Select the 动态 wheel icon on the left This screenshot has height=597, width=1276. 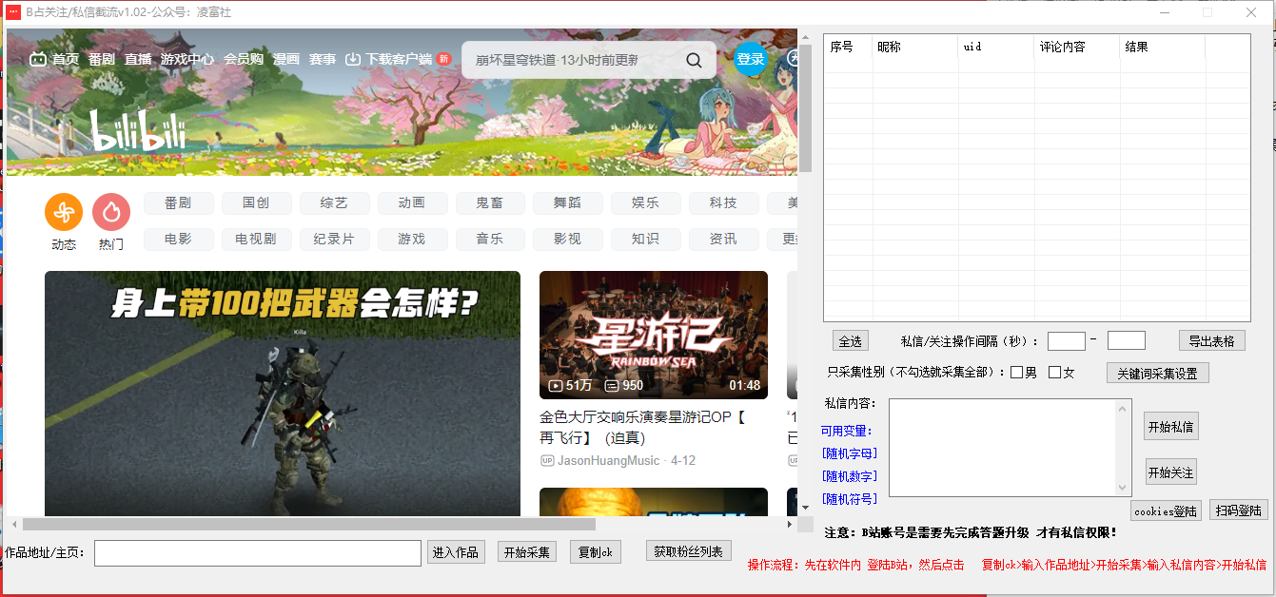64,213
